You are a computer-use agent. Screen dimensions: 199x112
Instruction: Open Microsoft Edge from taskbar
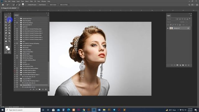click(x=68, y=110)
